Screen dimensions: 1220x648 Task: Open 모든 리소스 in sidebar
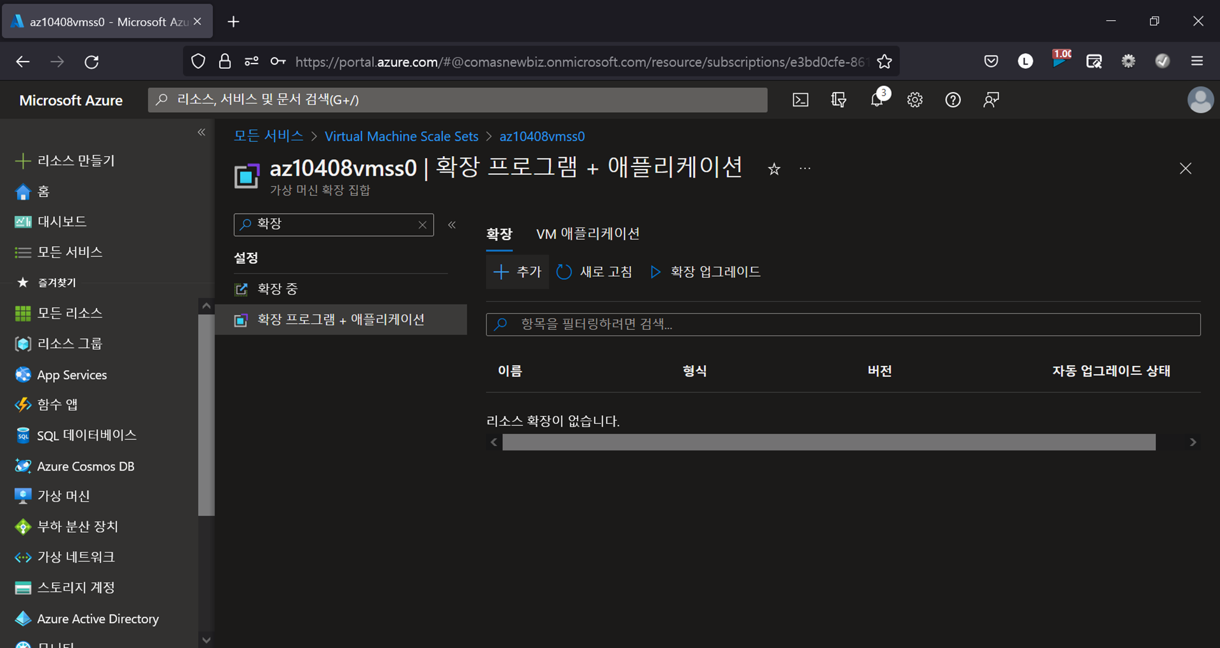[x=58, y=313]
